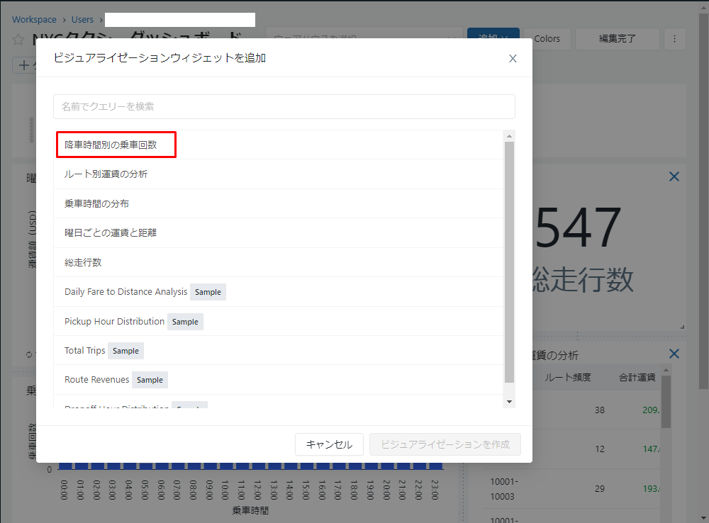Remove the route fare analysis table widget
The height and width of the screenshot is (523, 709).
coord(674,354)
